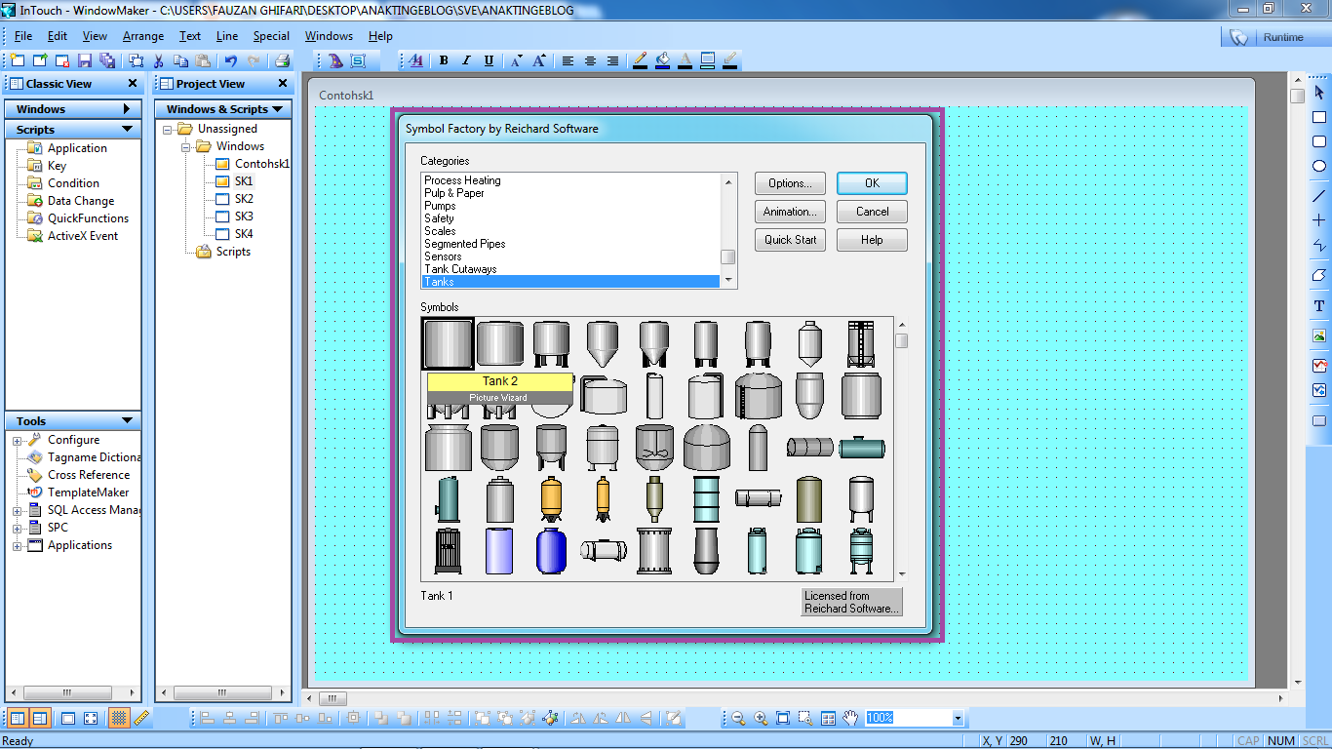Expand the SPC tree node

tap(18, 528)
